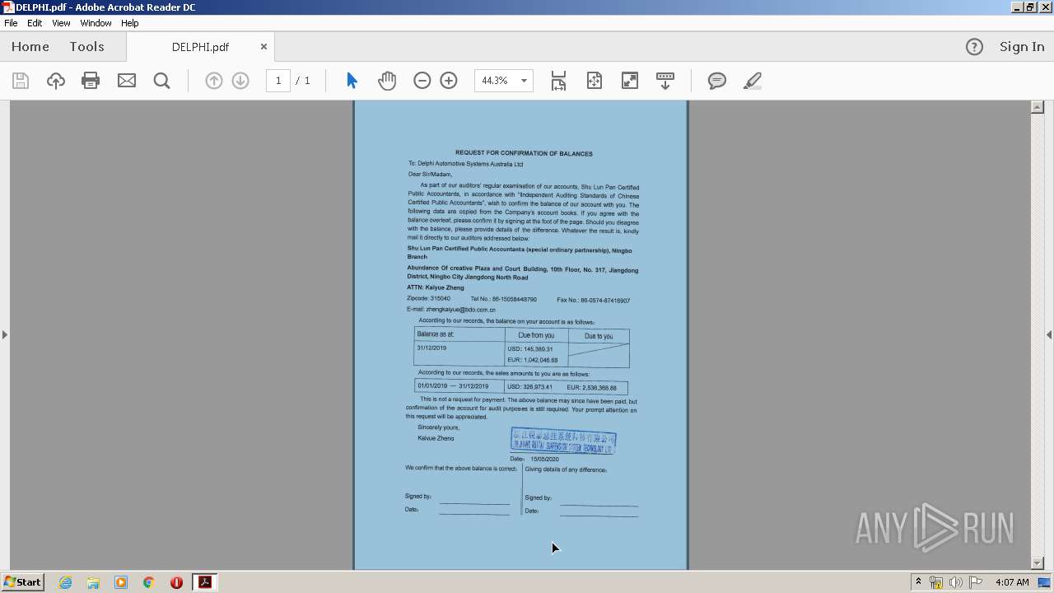Click the fit one full page icon

pos(595,81)
